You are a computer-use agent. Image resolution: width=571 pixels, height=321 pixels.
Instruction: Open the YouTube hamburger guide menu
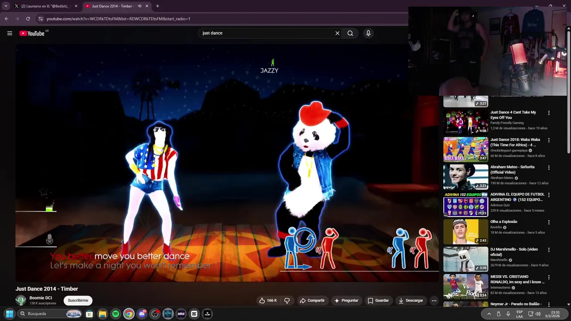[x=9, y=33]
